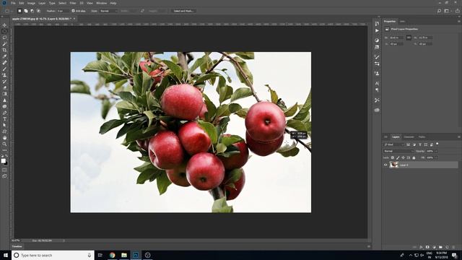Image resolution: width=462 pixels, height=260 pixels.
Task: Toggle the Anti-alias checkbox
Action: [74, 11]
